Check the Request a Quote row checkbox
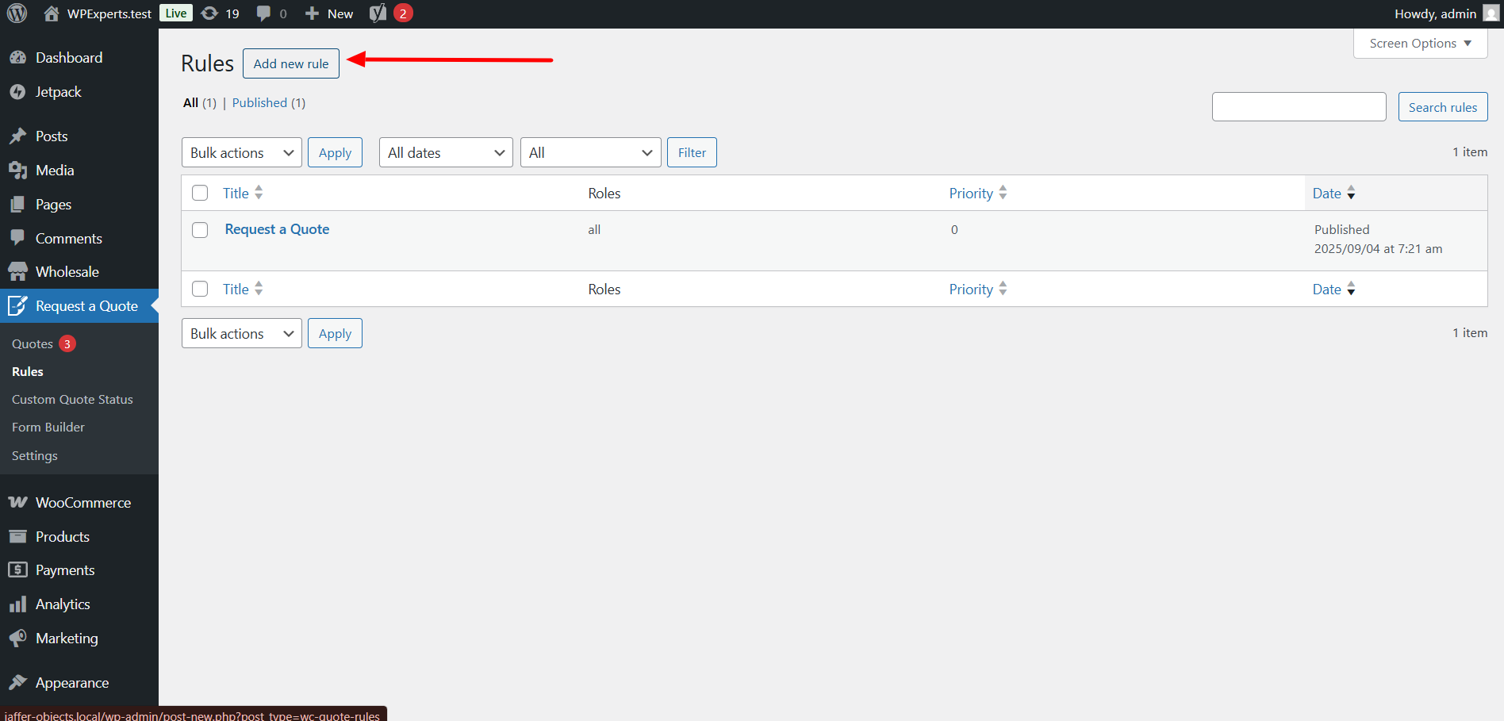 (x=199, y=230)
